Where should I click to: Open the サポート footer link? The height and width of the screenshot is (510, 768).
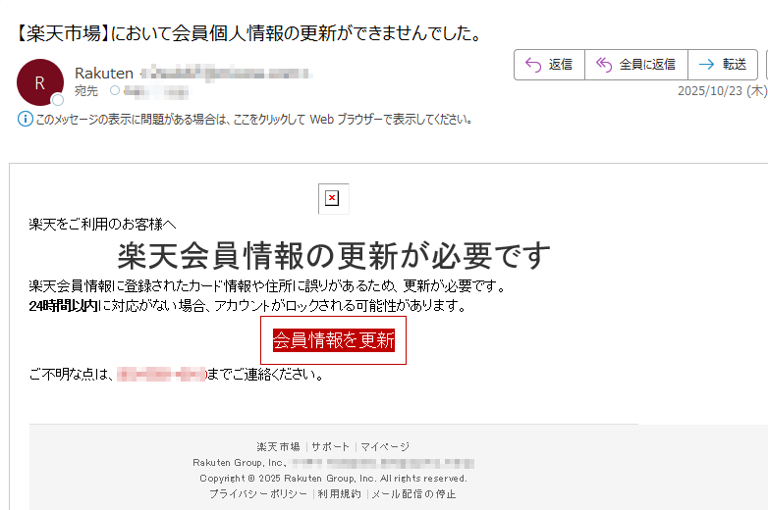330,446
